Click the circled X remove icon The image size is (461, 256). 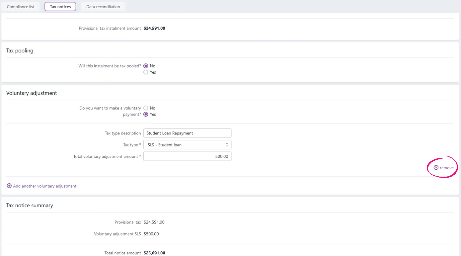tap(436, 168)
